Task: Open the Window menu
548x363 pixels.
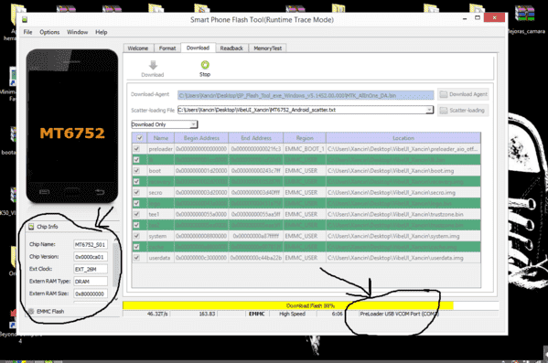Action: pos(77,32)
